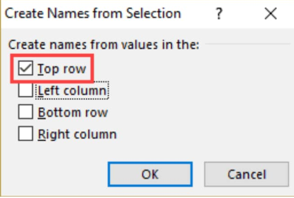Click the checkmark inside the Top row box

pos(25,68)
